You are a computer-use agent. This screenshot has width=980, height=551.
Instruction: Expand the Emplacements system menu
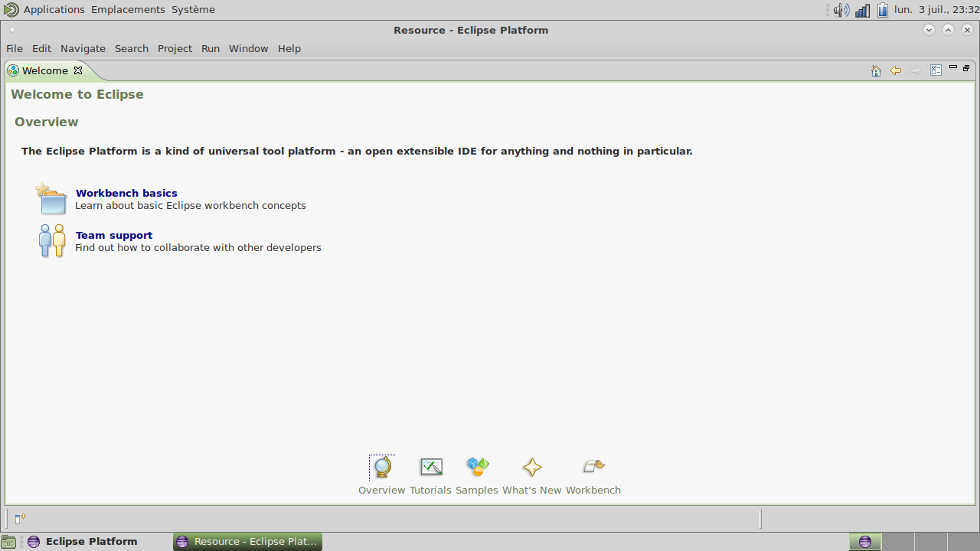click(x=128, y=10)
